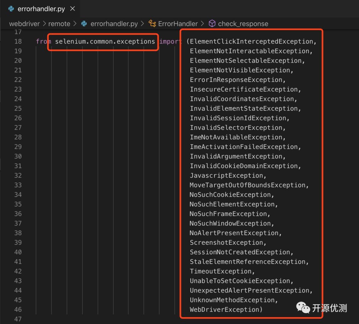Click the 'from' keyword on line 18

[x=44, y=41]
